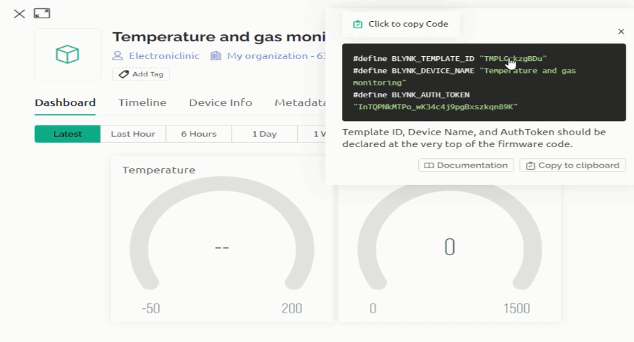Select 6 Hours time range
The image size is (634, 342).
[x=198, y=134]
